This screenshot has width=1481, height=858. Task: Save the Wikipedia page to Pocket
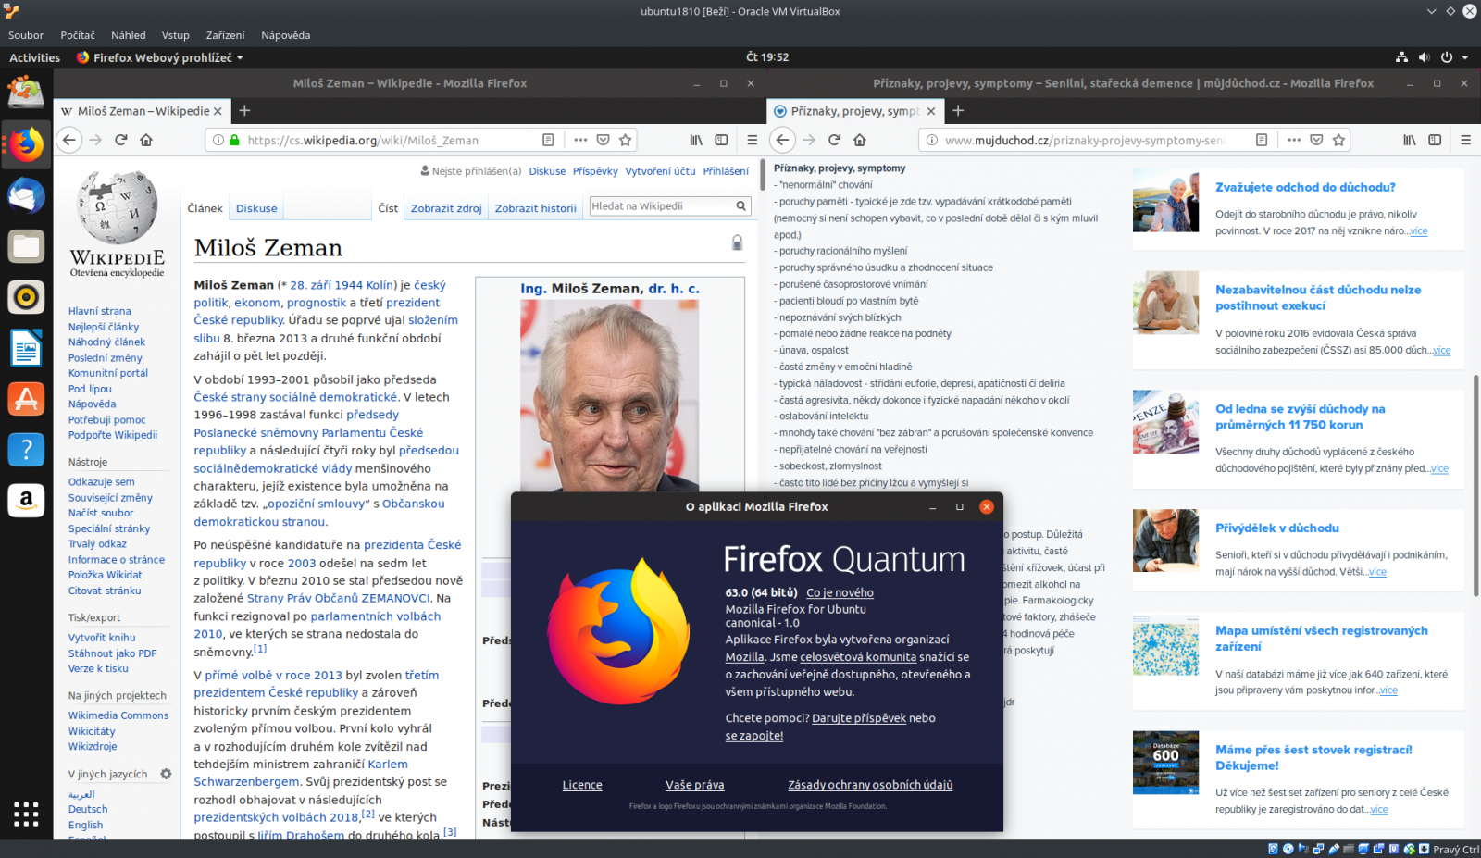[x=604, y=140]
